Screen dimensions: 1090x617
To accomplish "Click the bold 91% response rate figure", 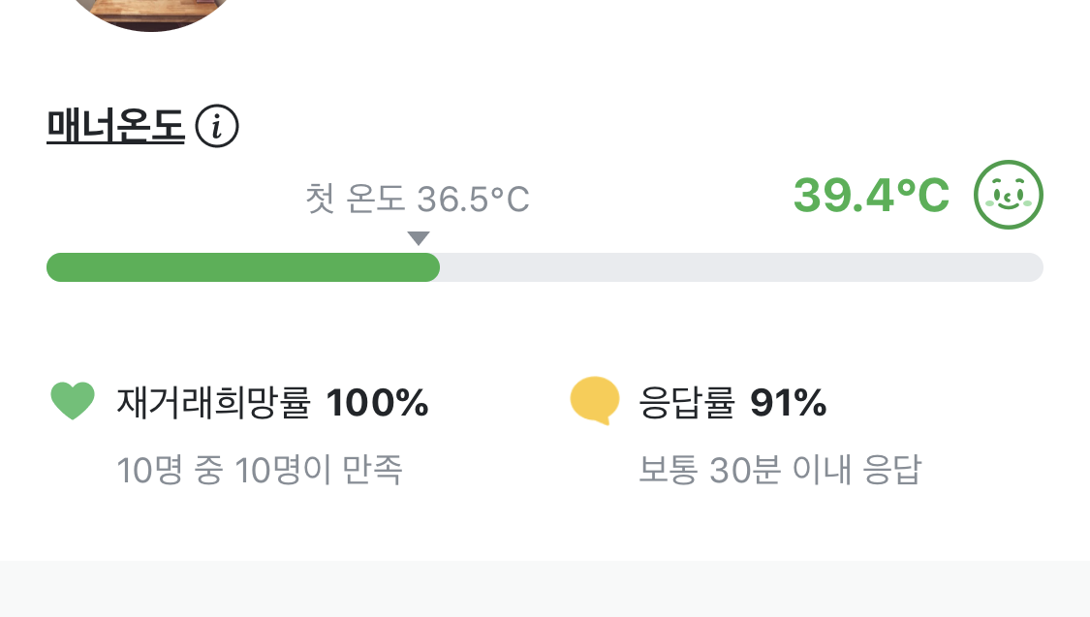I will 788,402.
